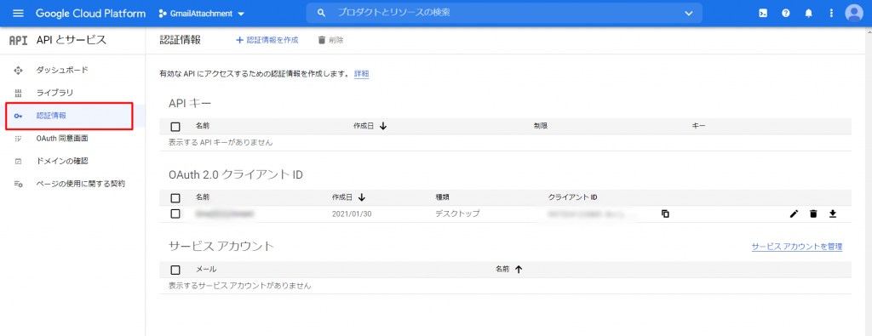Screen dimensions: 872x336
Task: Sort service accounts by 名前 arrow
Action: [519, 270]
